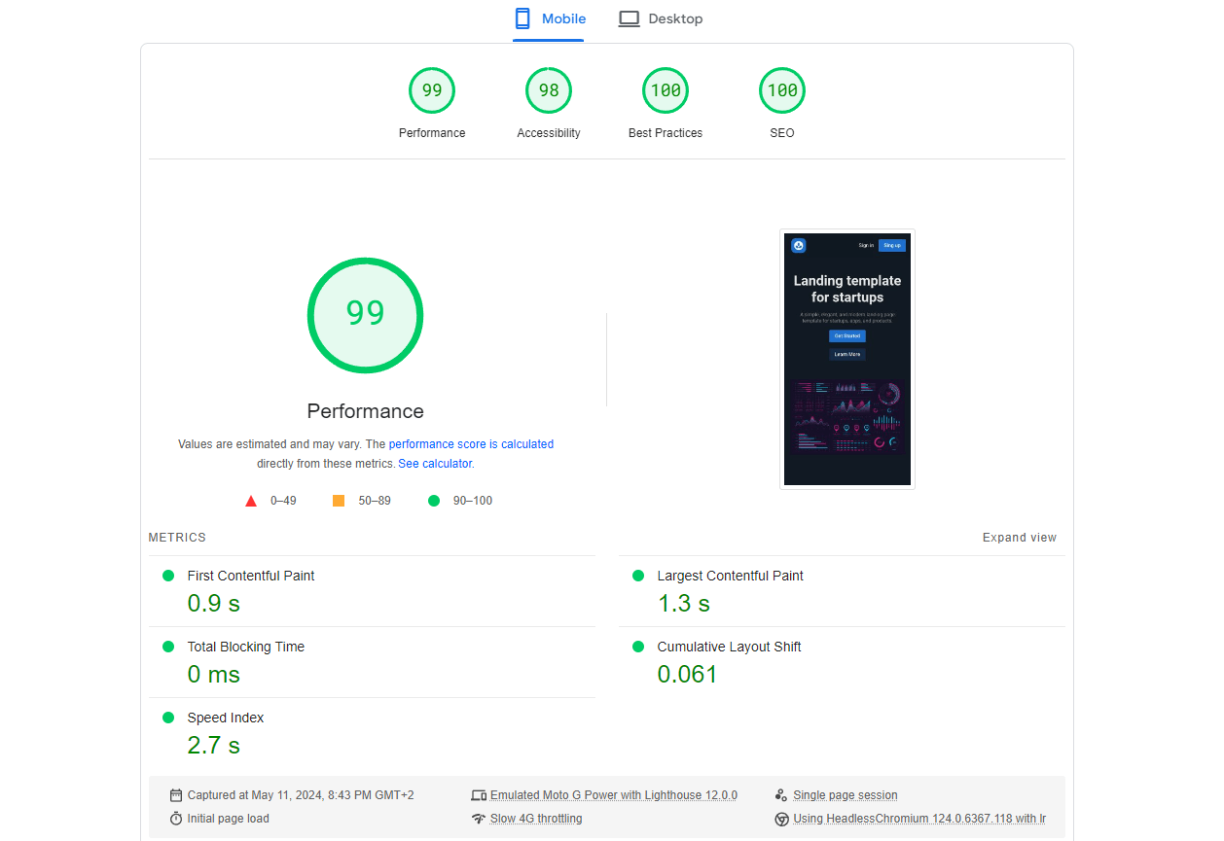Select the Best Practices label
The height and width of the screenshot is (841, 1224).
(x=666, y=133)
